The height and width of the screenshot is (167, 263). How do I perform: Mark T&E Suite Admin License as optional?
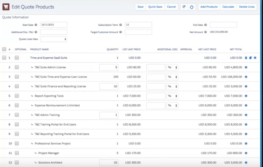pos(17,67)
